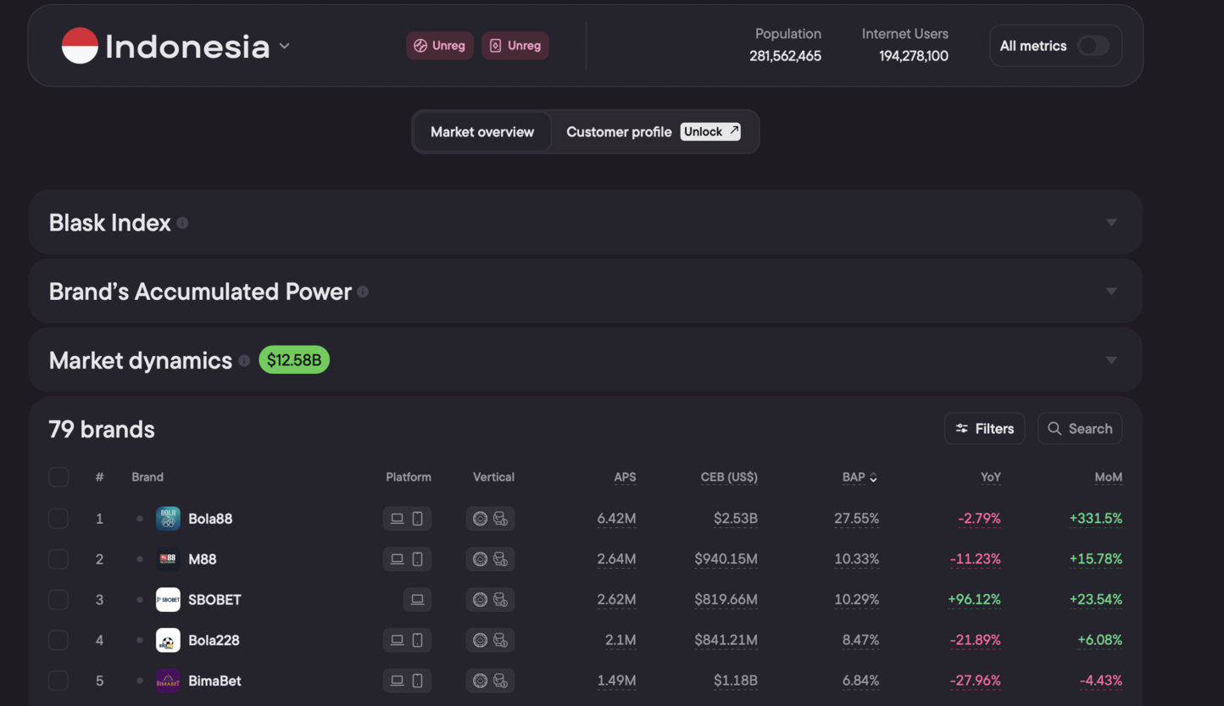The width and height of the screenshot is (1224, 706).
Task: Check the select-all checkbox in table header
Action: pyautogui.click(x=58, y=477)
